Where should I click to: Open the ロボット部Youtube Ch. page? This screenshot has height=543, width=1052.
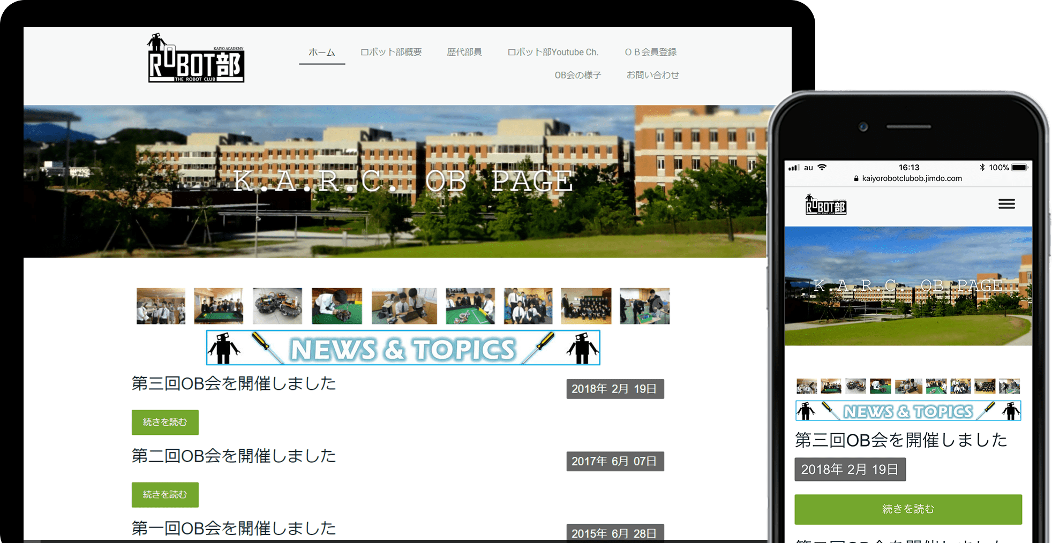[553, 52]
